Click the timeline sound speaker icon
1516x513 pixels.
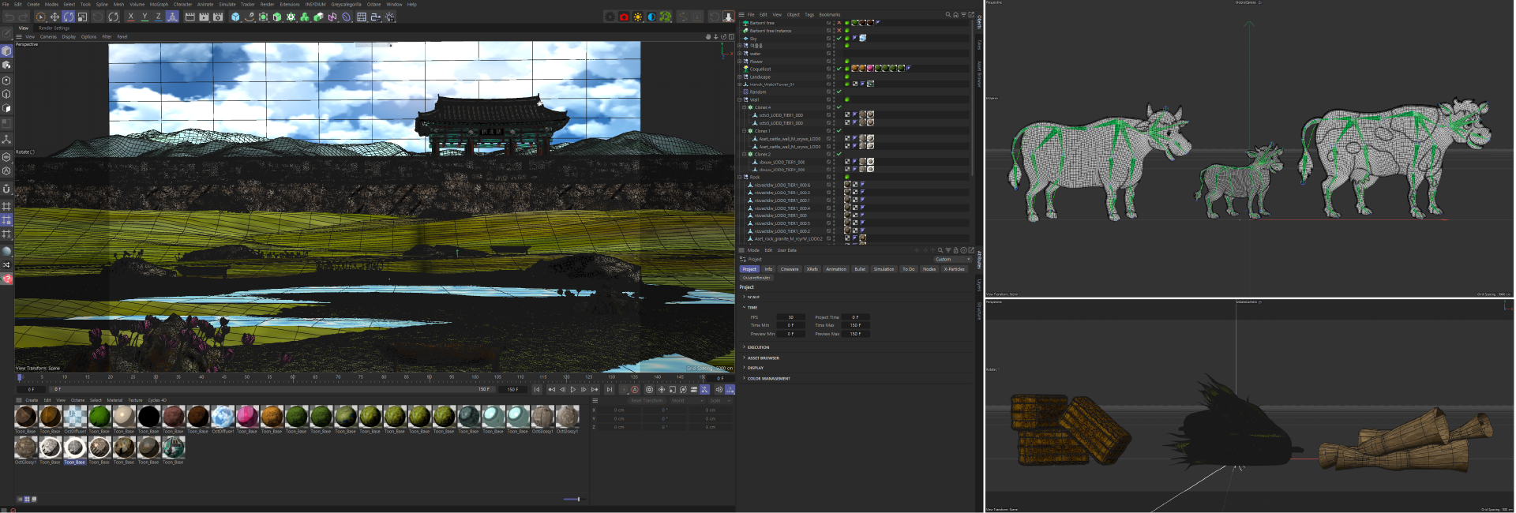click(719, 389)
